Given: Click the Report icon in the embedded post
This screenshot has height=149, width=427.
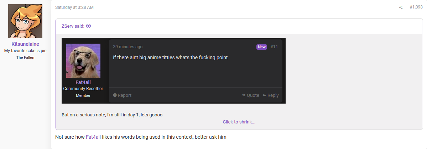Looking at the screenshot, I should [x=115, y=95].
